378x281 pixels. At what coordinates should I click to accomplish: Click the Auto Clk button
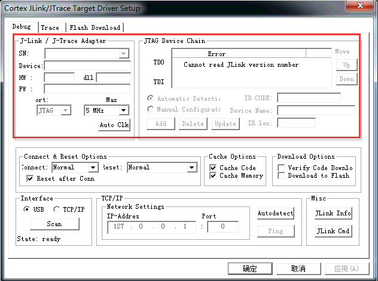tap(114, 125)
